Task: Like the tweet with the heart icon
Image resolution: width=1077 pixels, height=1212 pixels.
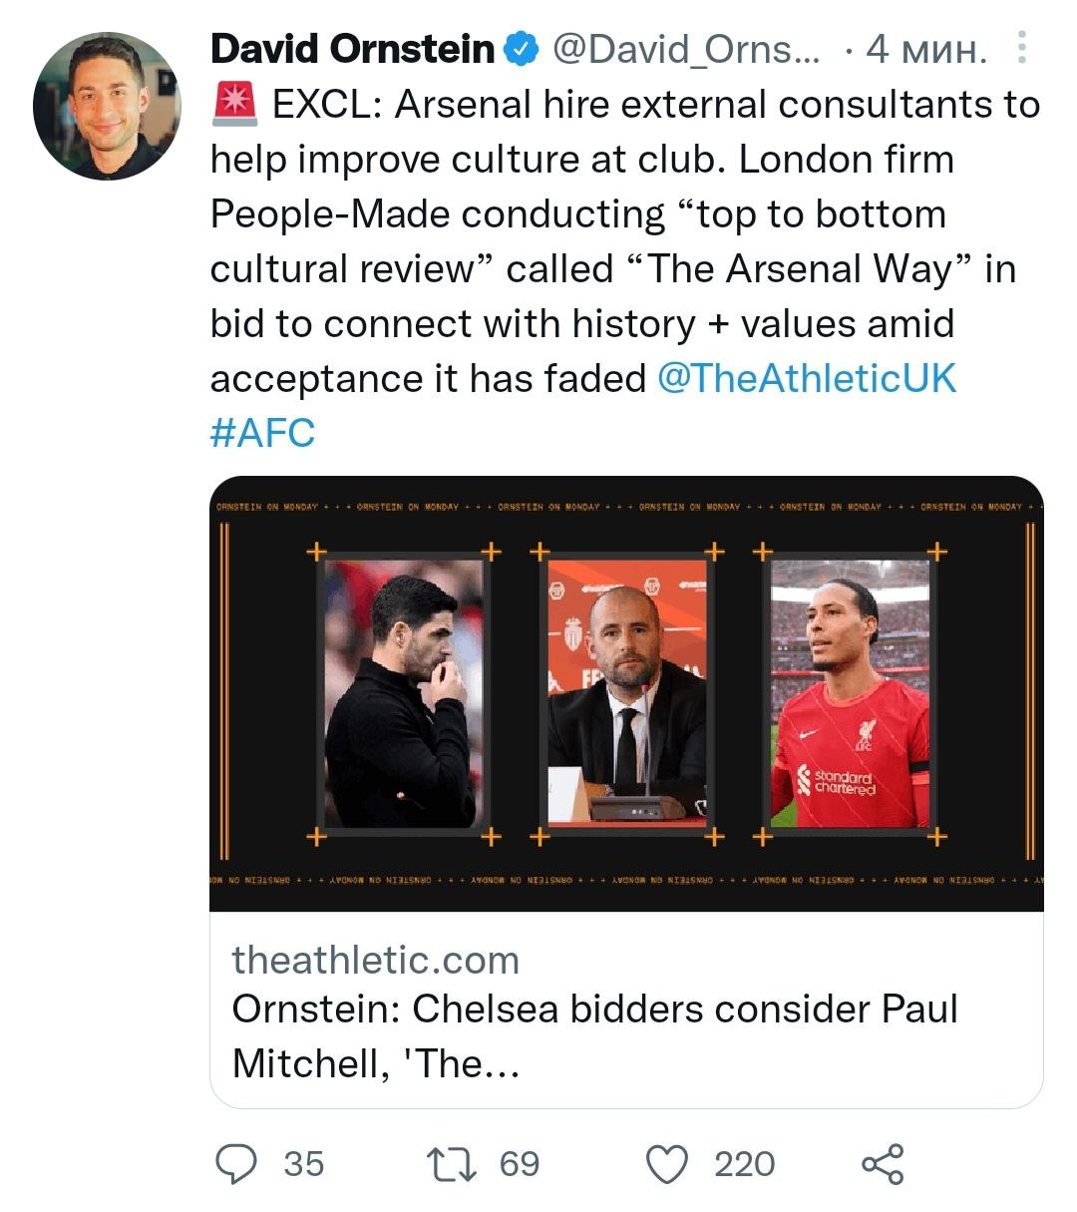Action: point(667,1163)
